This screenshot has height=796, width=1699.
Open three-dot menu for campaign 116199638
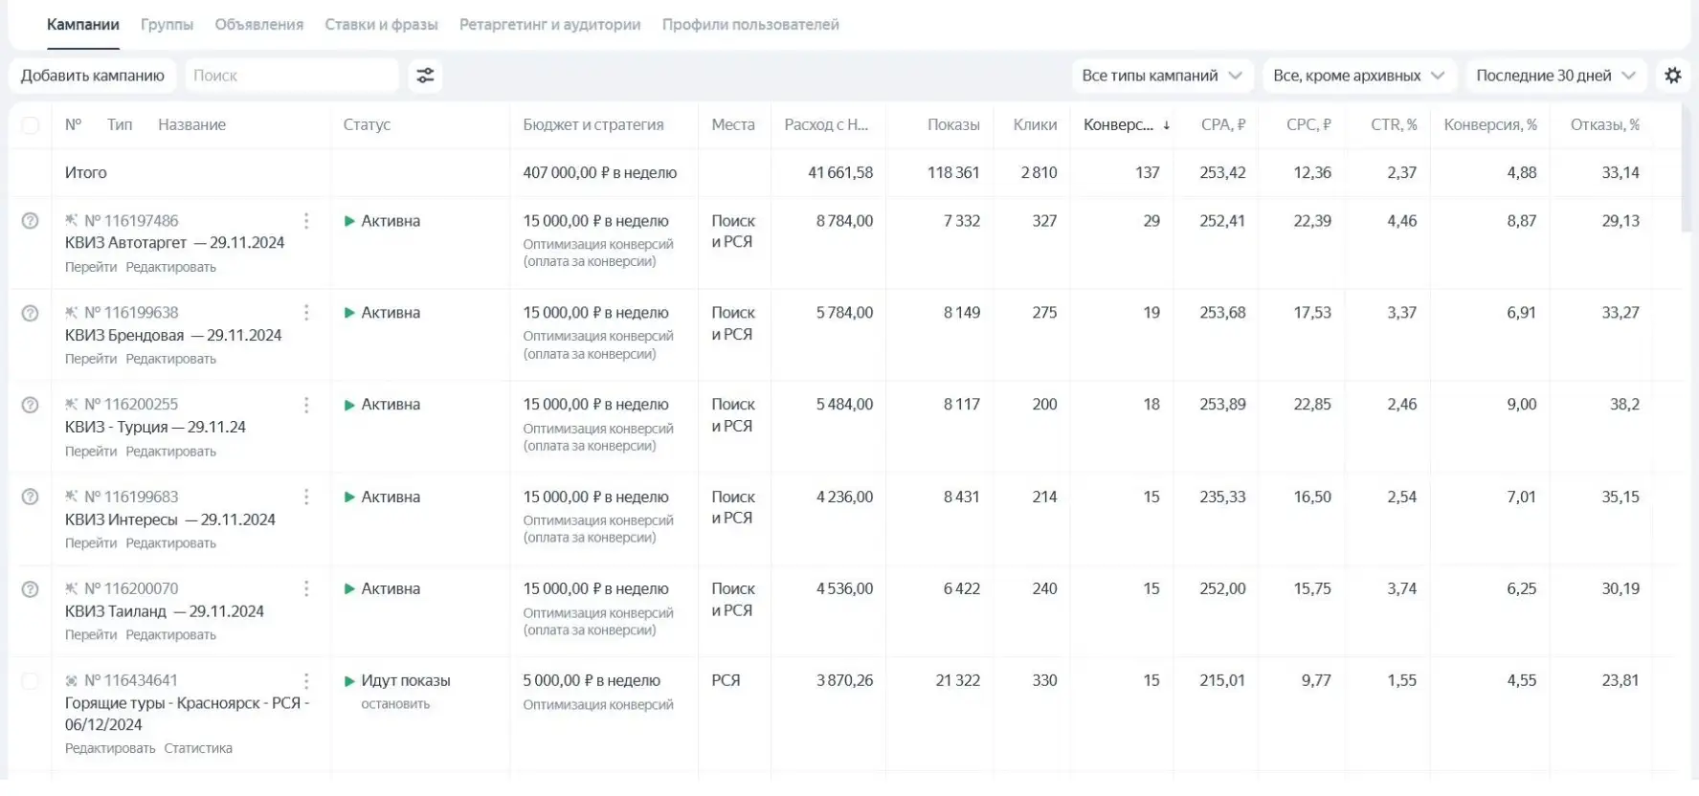[x=306, y=313]
